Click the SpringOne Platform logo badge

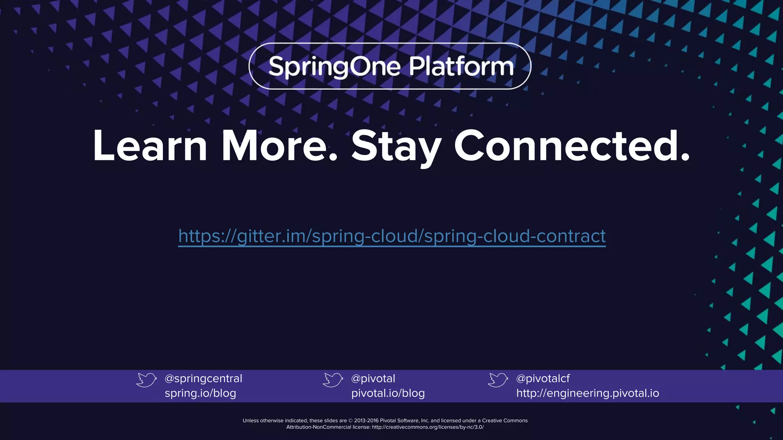pyautogui.click(x=390, y=66)
